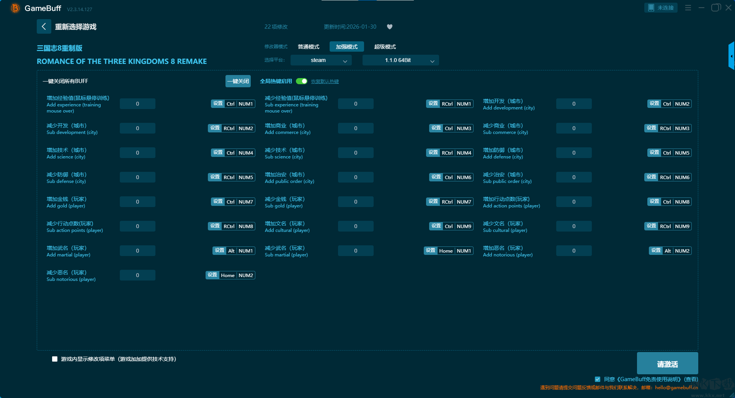
Task: Select the 普通模式 normal mode tab
Action: [309, 47]
